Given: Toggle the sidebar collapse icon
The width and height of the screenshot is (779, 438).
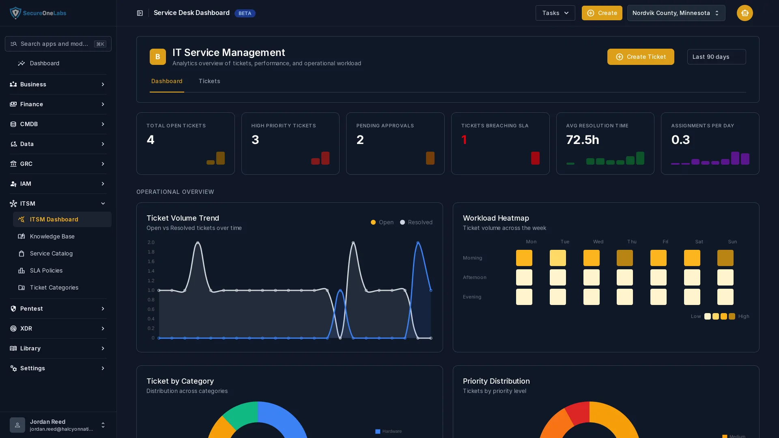Looking at the screenshot, I should coord(140,13).
